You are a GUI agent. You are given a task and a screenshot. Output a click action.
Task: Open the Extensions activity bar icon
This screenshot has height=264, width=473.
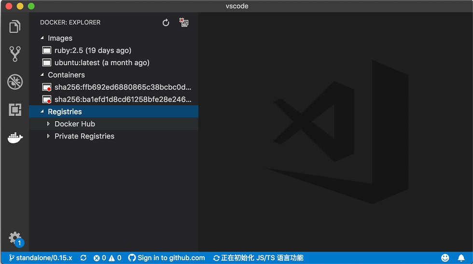[x=15, y=110]
